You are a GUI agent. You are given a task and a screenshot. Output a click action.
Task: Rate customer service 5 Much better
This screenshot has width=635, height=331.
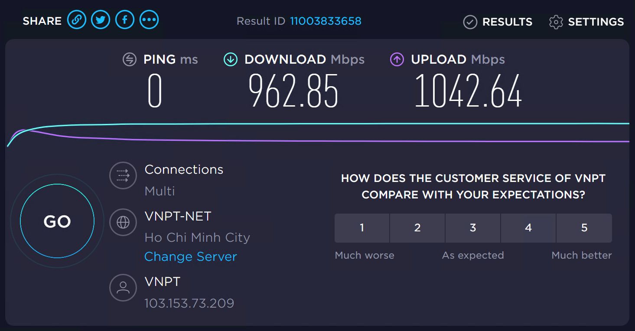pyautogui.click(x=584, y=228)
